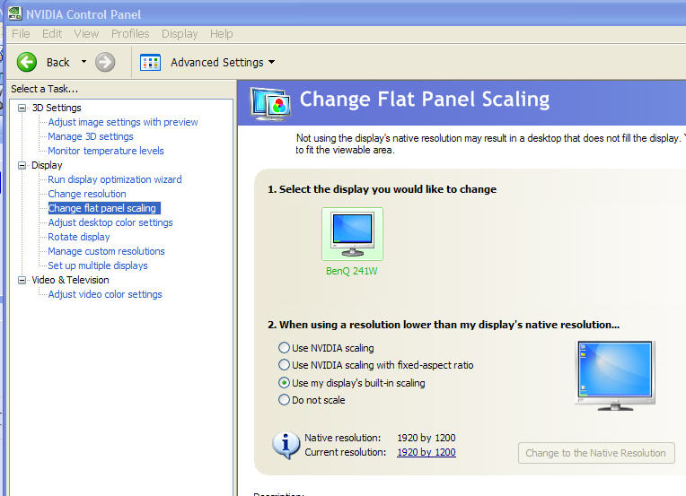The height and width of the screenshot is (496, 686).
Task: Open the Advanced Settings dropdown
Action: click(x=272, y=62)
